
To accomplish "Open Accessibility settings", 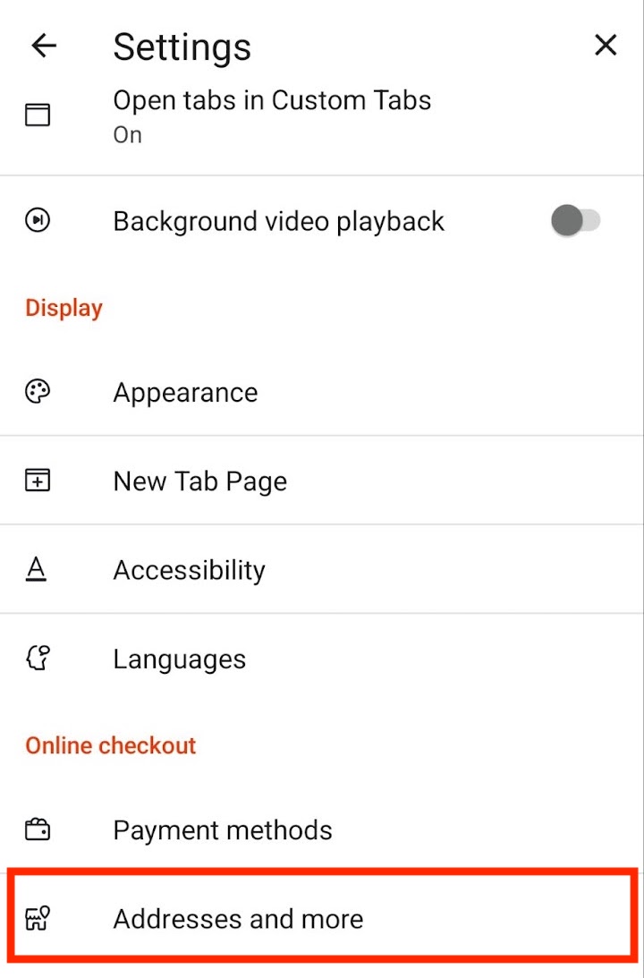I will (322, 569).
